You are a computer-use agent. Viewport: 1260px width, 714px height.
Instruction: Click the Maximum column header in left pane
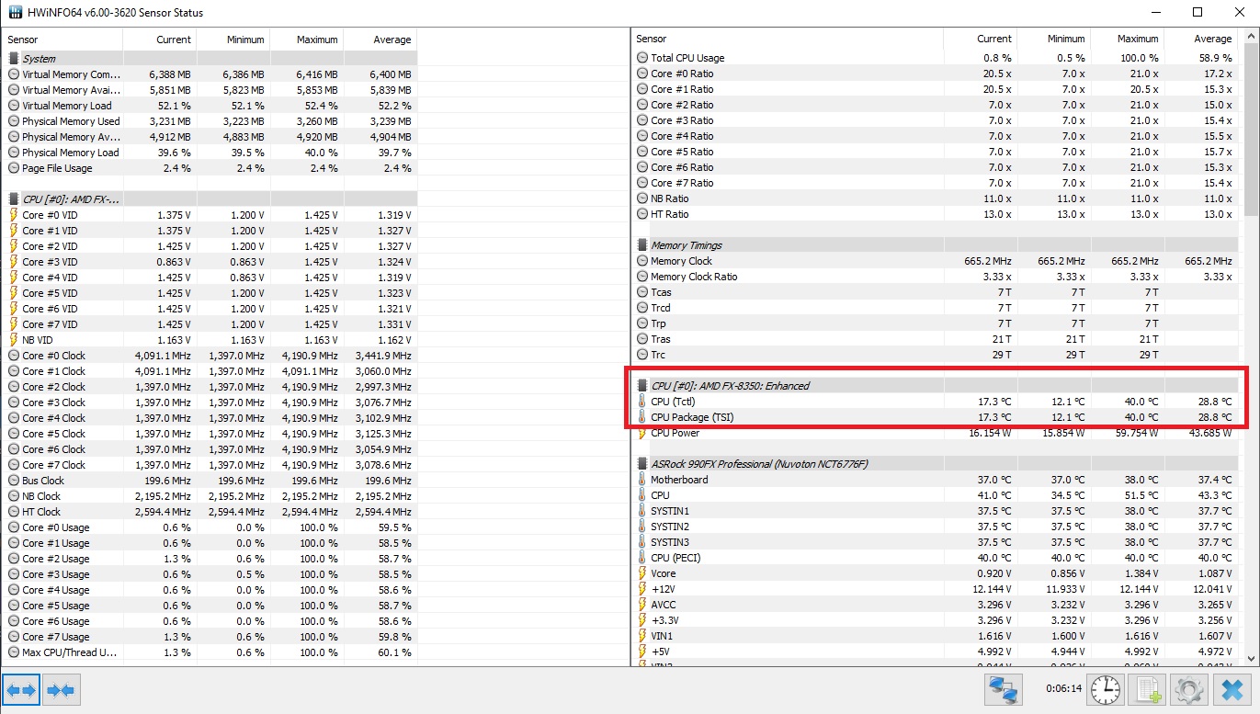307,40
